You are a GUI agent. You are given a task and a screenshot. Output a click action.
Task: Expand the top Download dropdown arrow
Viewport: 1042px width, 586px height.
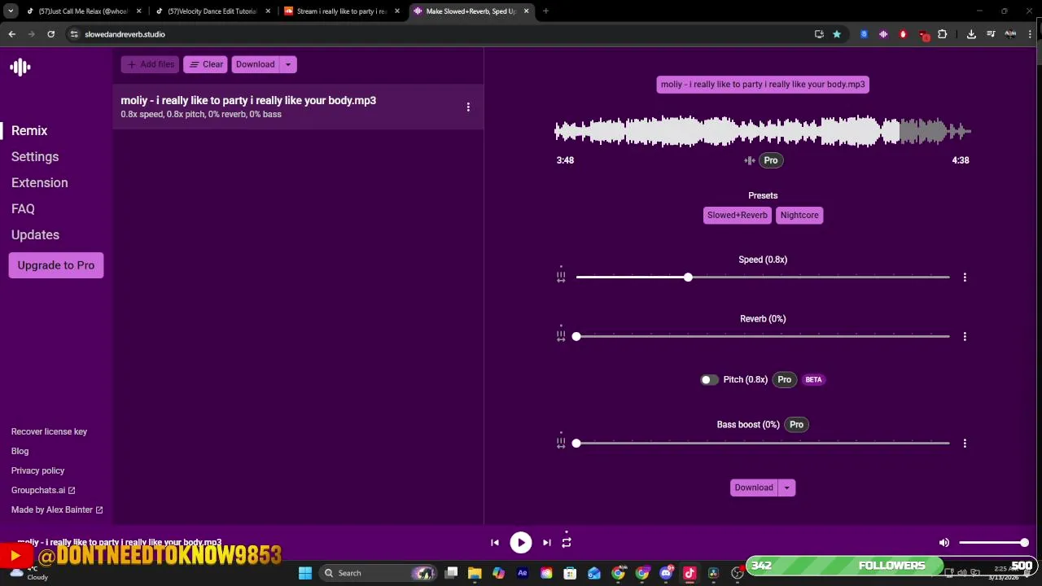(x=287, y=64)
